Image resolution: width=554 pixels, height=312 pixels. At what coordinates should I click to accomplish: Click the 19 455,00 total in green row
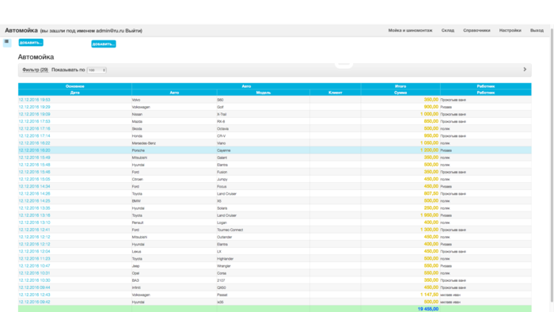(428, 309)
